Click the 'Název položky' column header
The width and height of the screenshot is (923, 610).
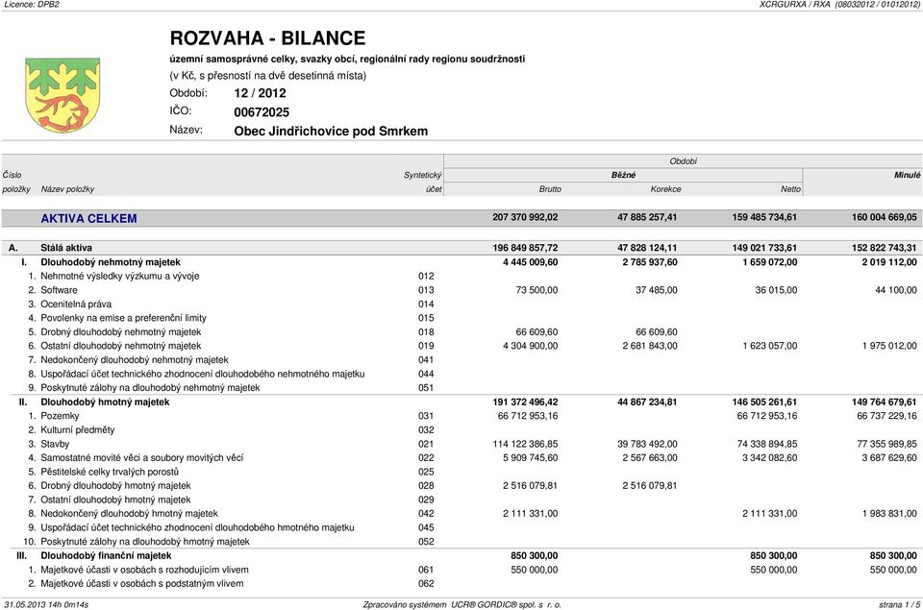point(67,189)
